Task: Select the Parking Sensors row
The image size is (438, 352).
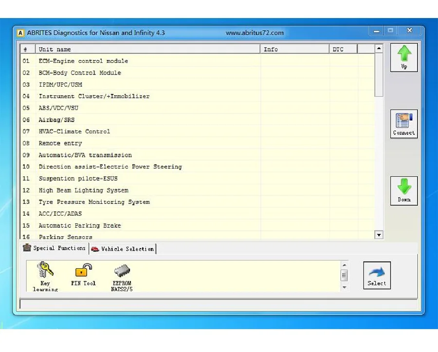Action: pos(197,236)
